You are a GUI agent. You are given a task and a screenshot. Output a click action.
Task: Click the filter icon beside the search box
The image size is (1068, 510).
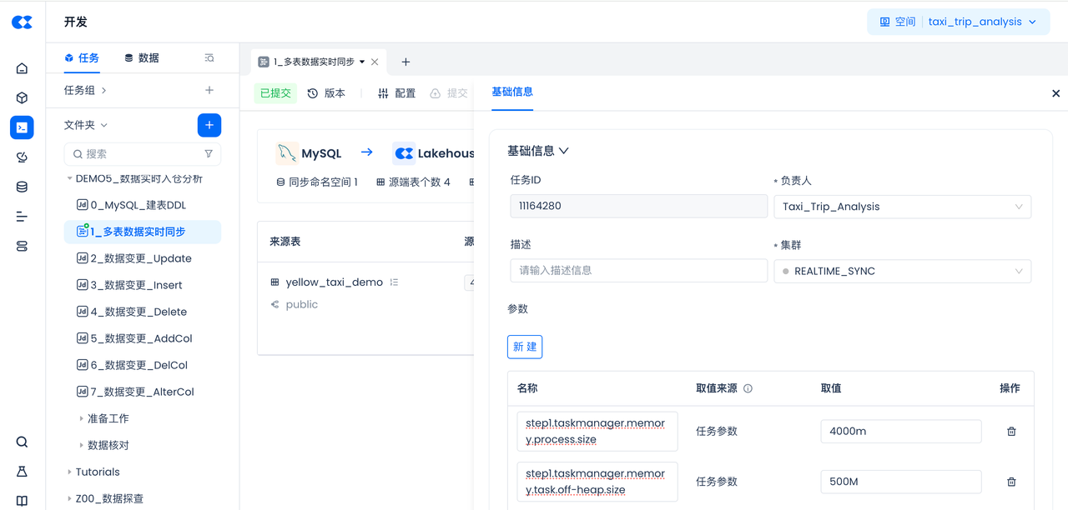pyautogui.click(x=209, y=154)
